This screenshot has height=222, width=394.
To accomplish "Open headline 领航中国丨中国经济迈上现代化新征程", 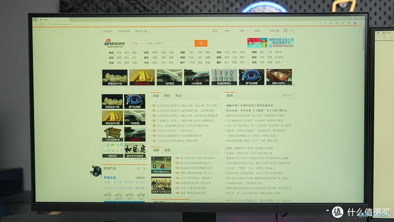I will 250,105.
